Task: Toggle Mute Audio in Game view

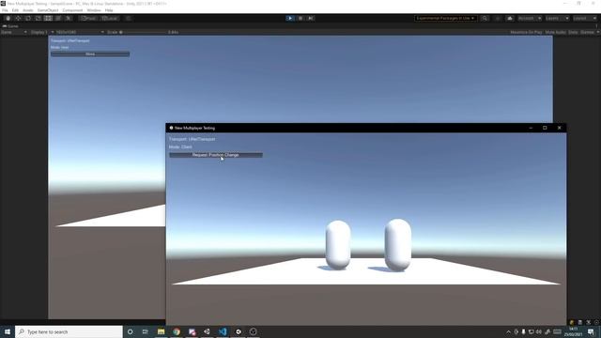Action: tap(555, 32)
